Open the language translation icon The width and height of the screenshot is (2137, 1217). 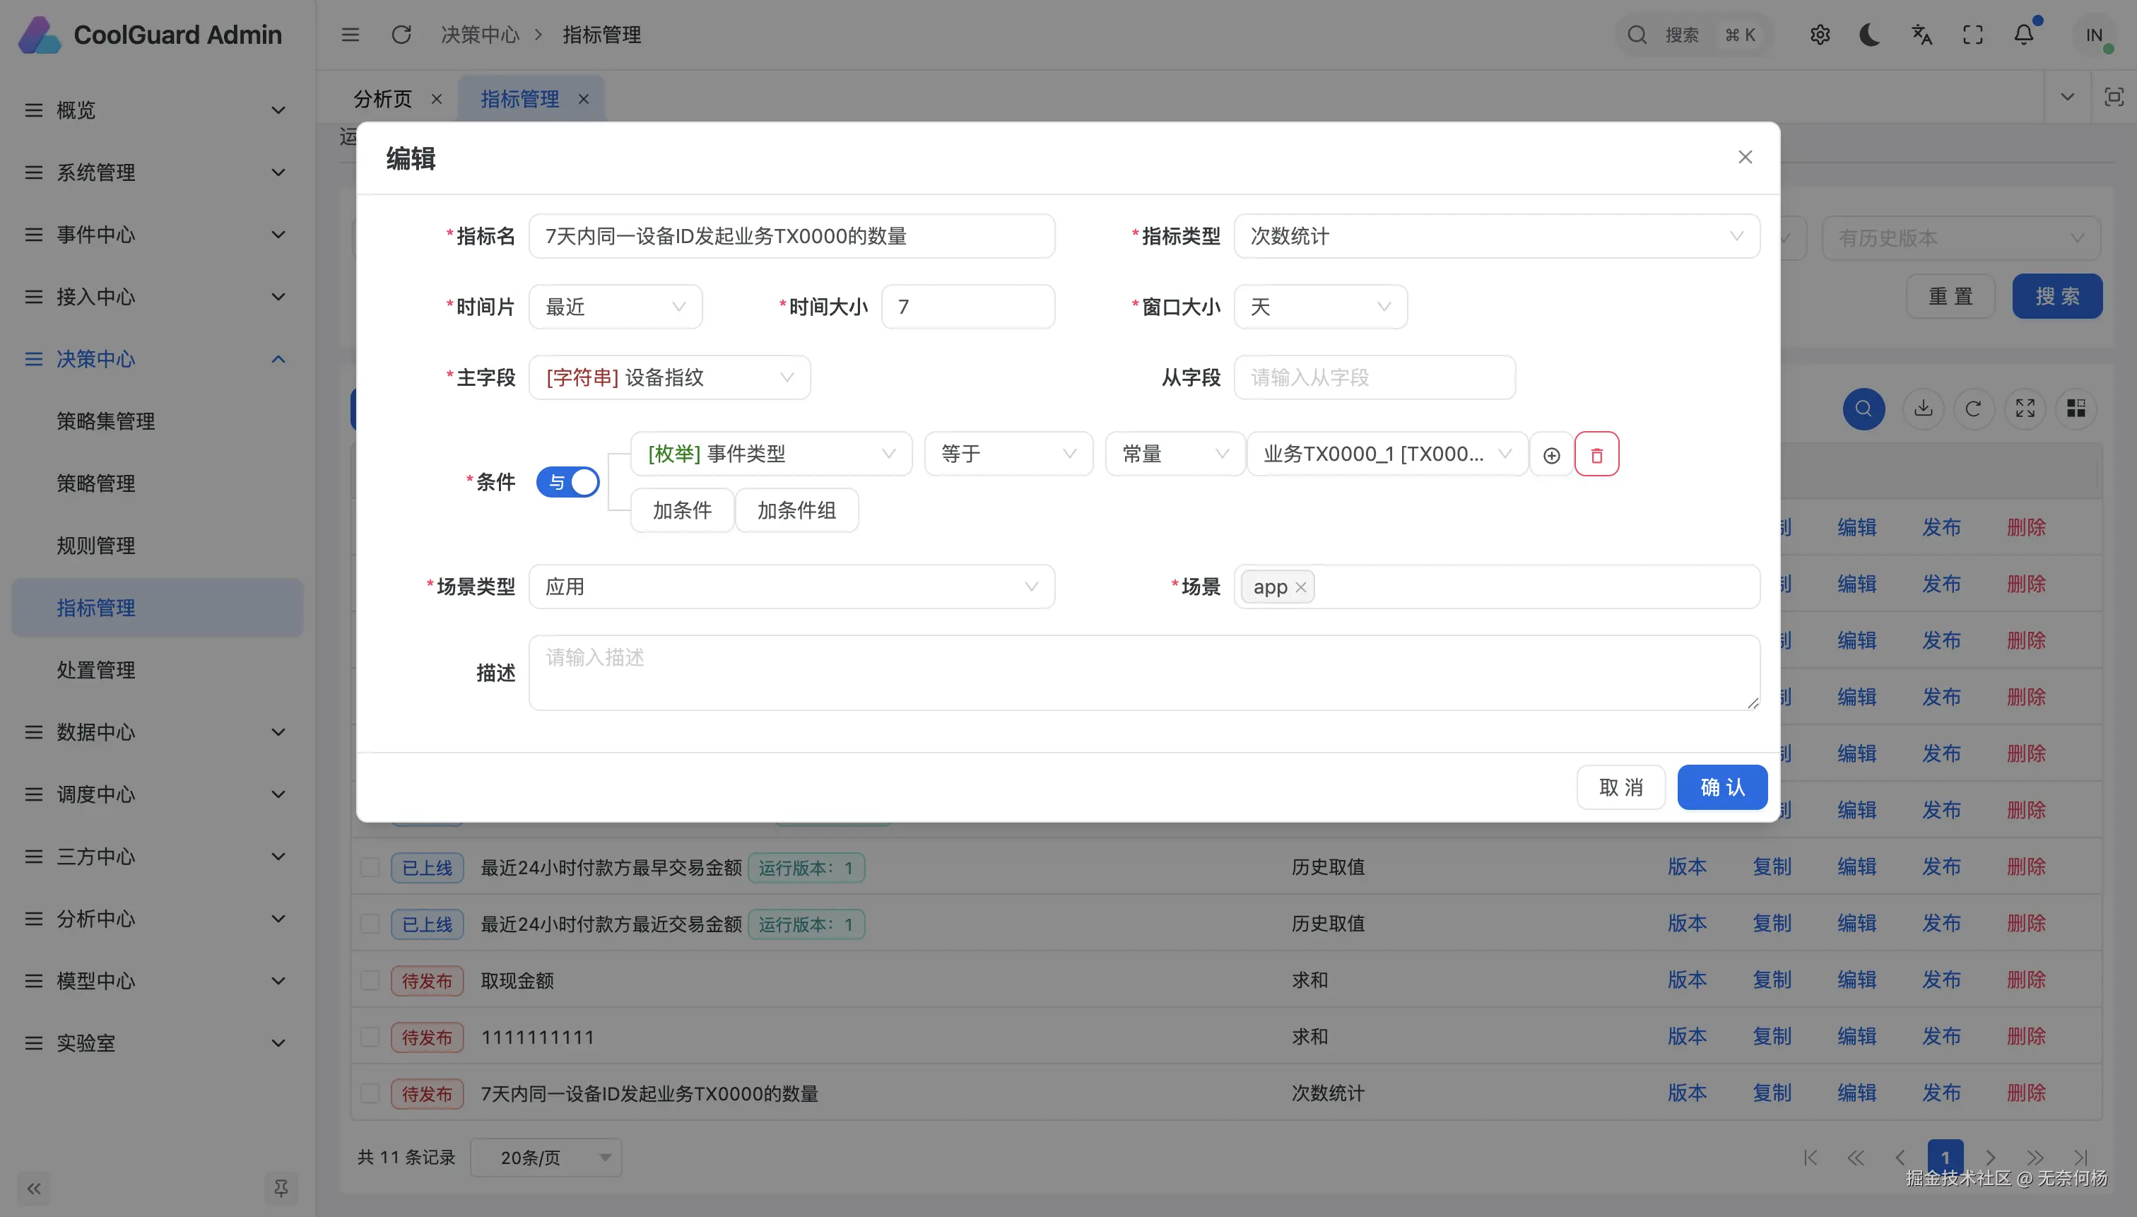pyautogui.click(x=1921, y=35)
